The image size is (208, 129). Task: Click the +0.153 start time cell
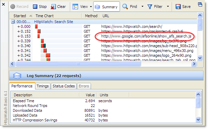coord(24,36)
